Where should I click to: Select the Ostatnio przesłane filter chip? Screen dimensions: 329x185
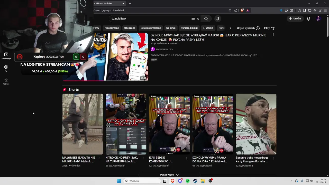(151, 28)
